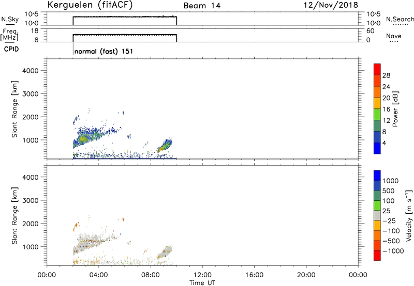Click the "2000" tick in the power panel
The height and width of the screenshot is (286, 414).
point(31,117)
